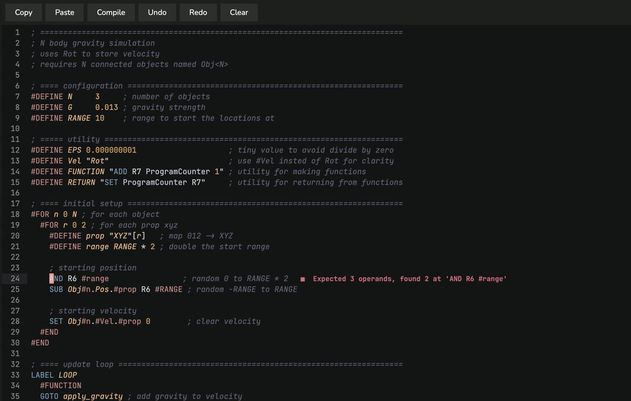Click the EPS value 0.000000001

tap(111, 150)
